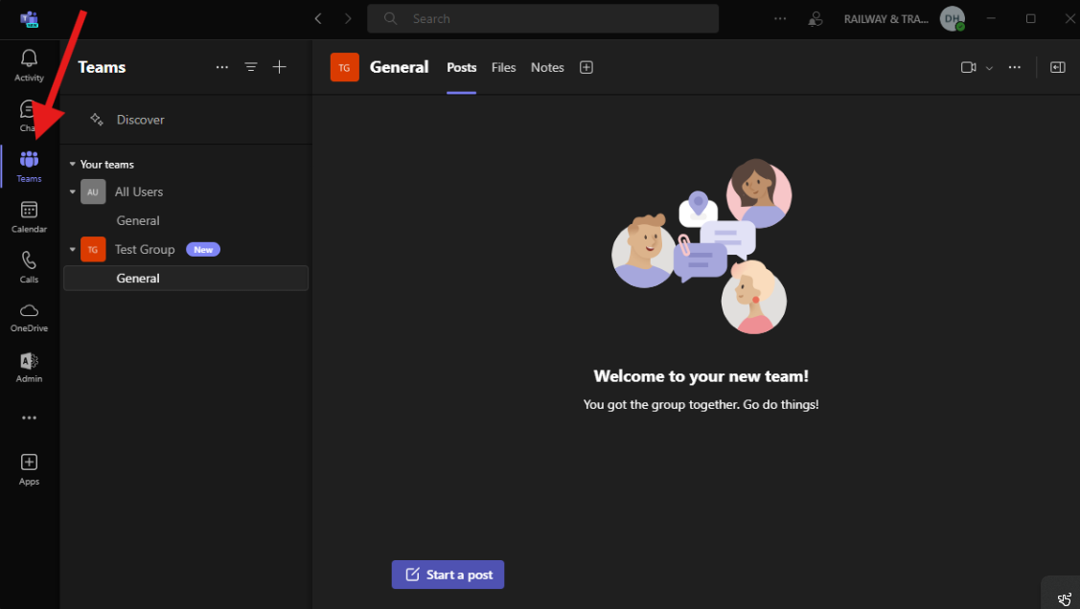The image size is (1080, 609).
Task: Open the DH profile avatar
Action: pos(953,18)
